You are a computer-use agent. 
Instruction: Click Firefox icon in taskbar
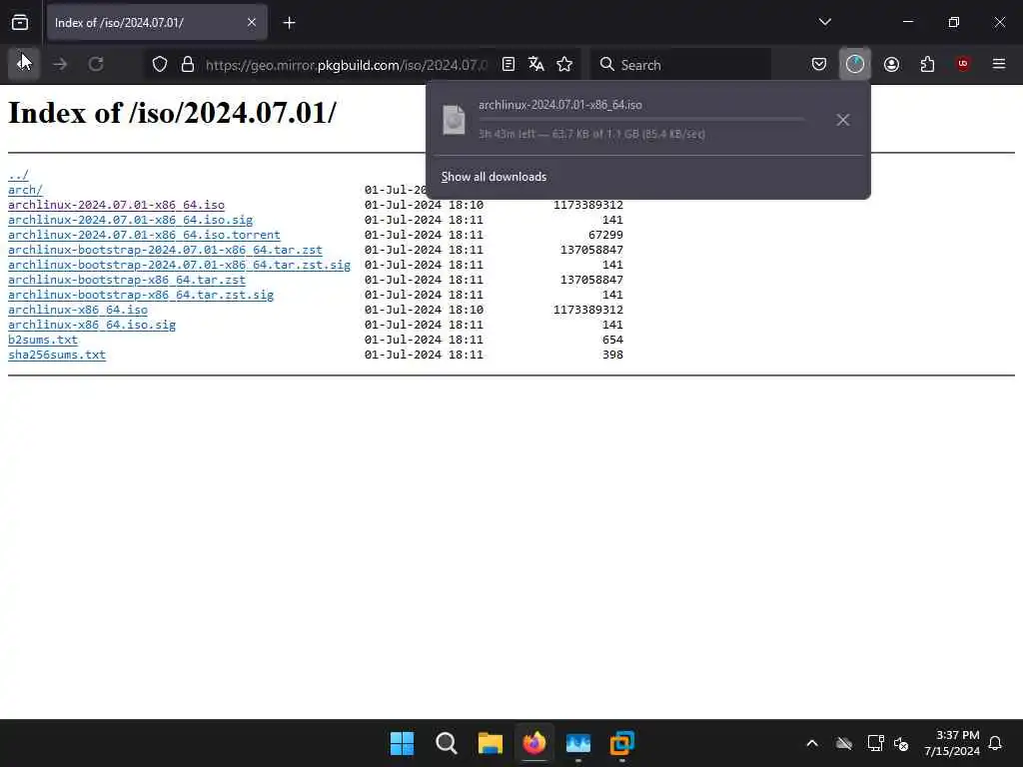coord(534,743)
